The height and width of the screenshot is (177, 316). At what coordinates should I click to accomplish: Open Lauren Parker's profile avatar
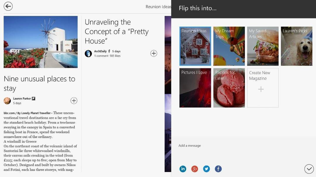7,101
